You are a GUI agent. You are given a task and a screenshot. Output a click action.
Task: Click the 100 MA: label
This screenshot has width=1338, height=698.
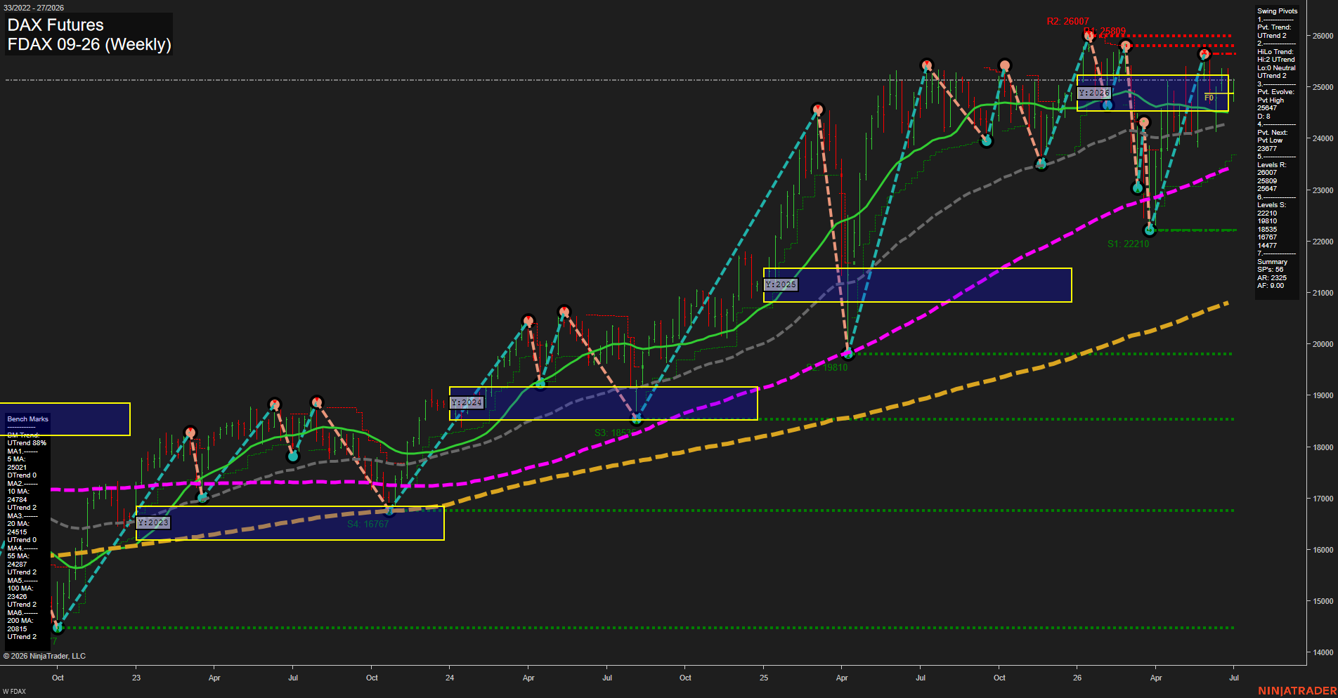[x=20, y=588]
